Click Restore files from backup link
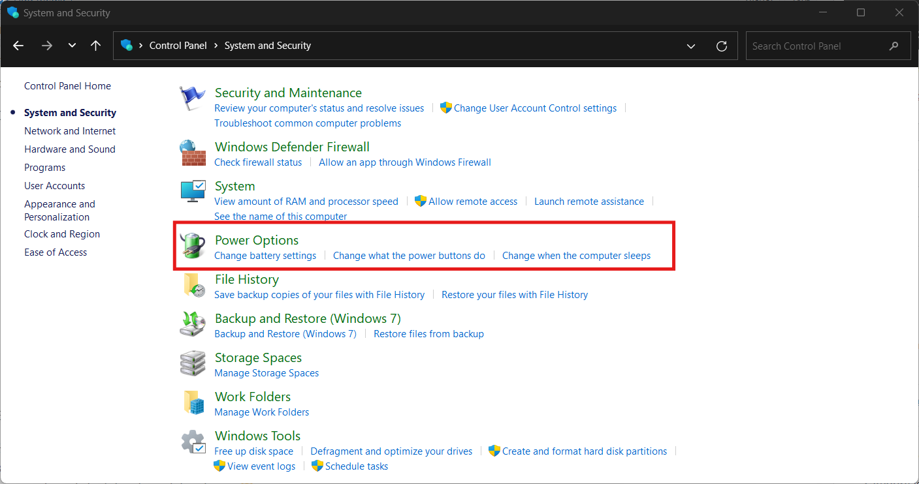This screenshot has height=484, width=919. [428, 334]
